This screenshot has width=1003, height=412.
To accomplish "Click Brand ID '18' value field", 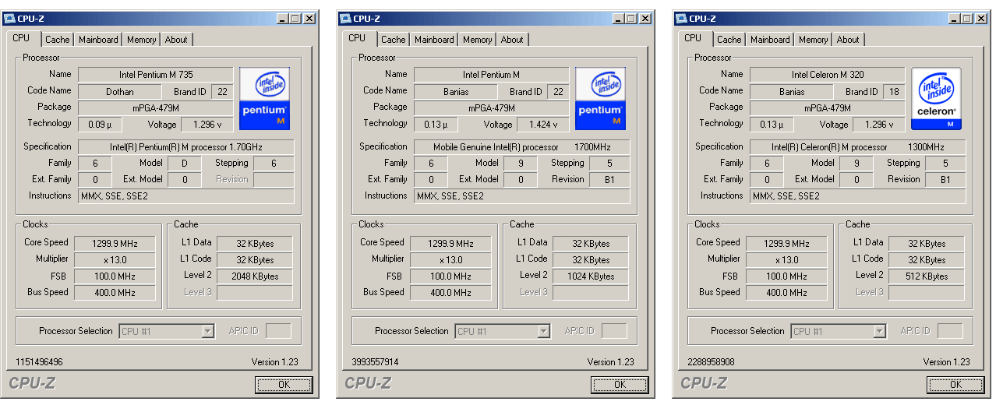I will [x=894, y=92].
